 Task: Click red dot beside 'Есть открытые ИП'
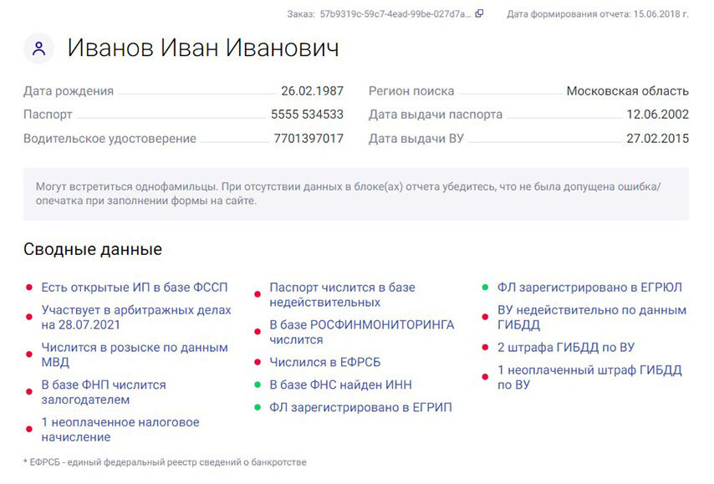pyautogui.click(x=29, y=288)
